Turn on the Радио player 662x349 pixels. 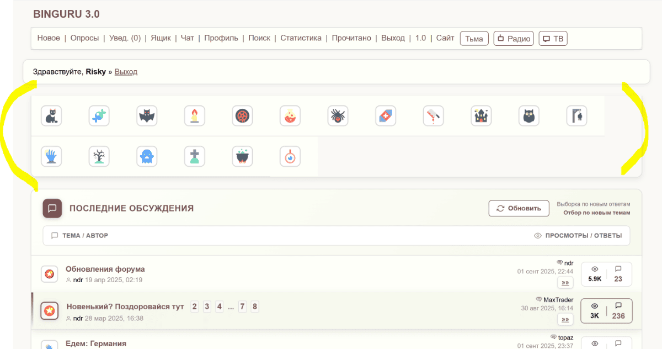pos(514,39)
